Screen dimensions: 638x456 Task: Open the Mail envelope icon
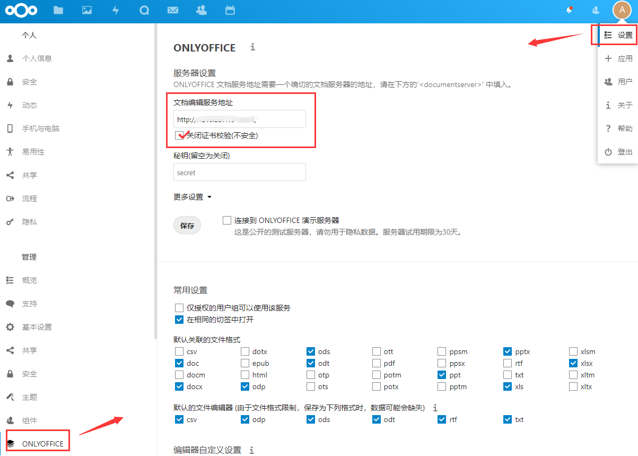[x=172, y=10]
